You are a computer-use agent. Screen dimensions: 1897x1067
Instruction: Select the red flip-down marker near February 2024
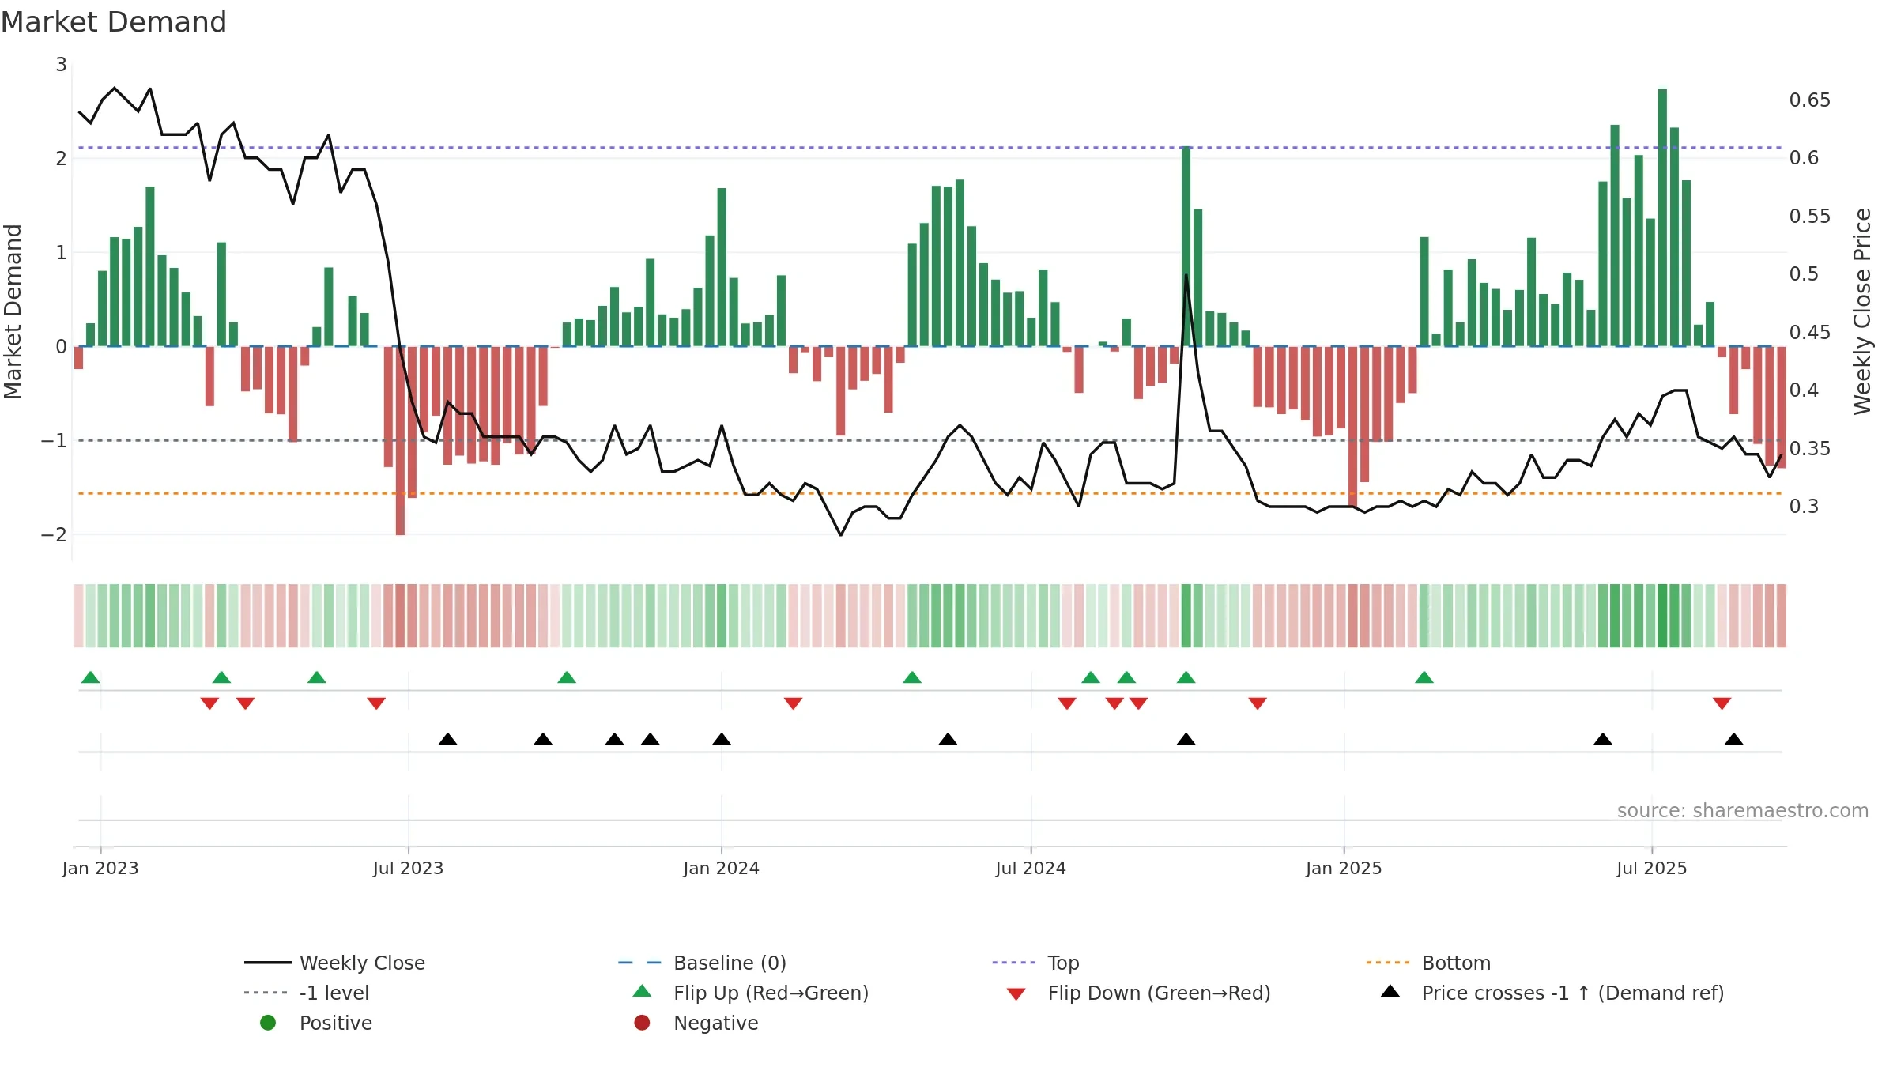coord(794,703)
